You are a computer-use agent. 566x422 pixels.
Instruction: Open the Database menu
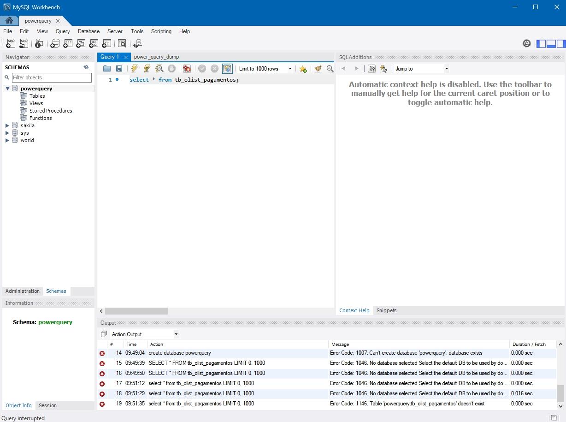pyautogui.click(x=88, y=31)
